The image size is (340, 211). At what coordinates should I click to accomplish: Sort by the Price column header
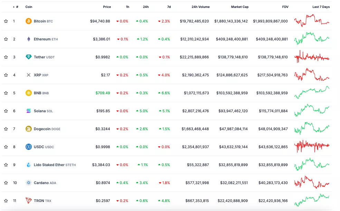point(107,7)
